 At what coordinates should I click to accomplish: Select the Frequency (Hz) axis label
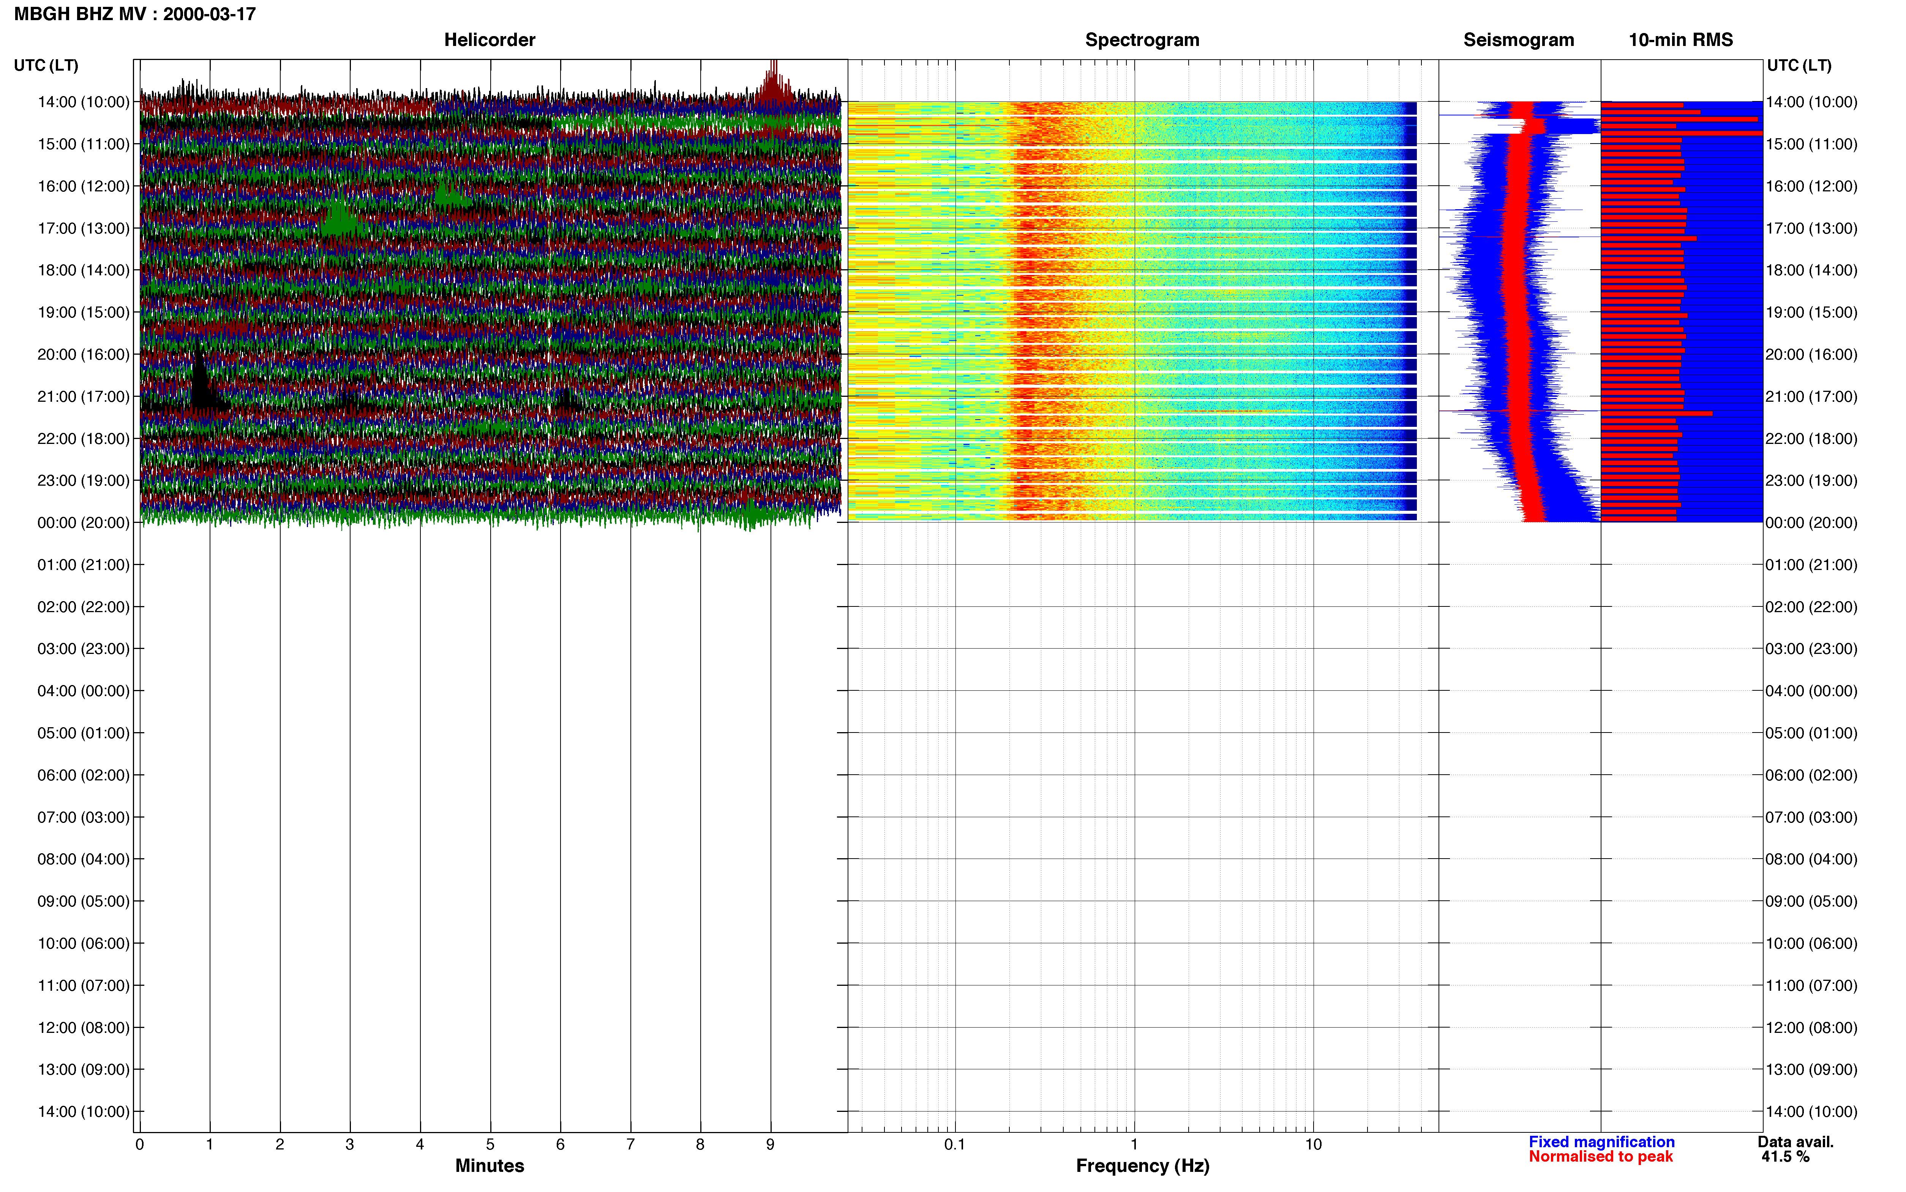1142,1166
